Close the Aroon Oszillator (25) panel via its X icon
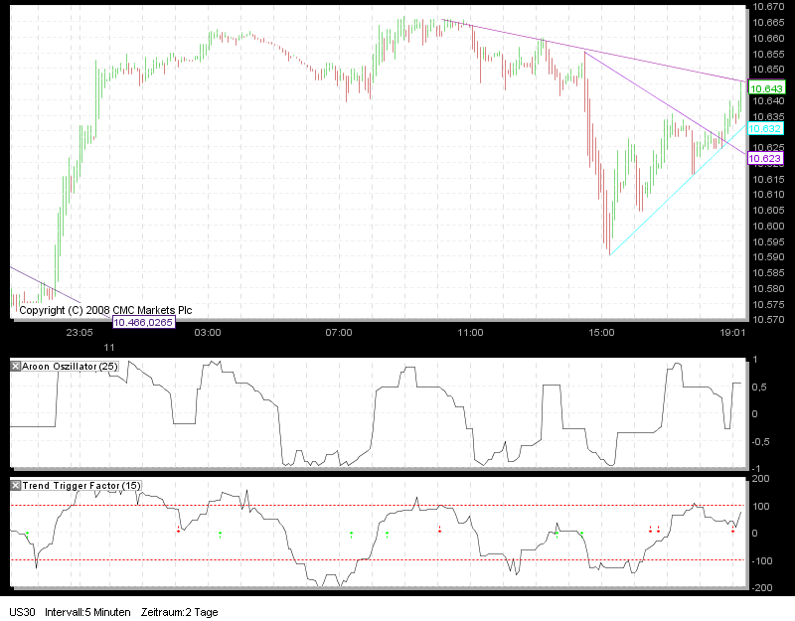The height and width of the screenshot is (621, 795). (14, 365)
